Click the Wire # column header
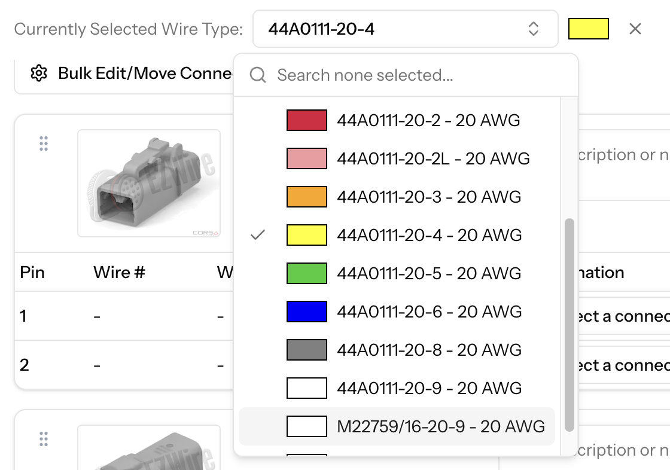 [119, 273]
